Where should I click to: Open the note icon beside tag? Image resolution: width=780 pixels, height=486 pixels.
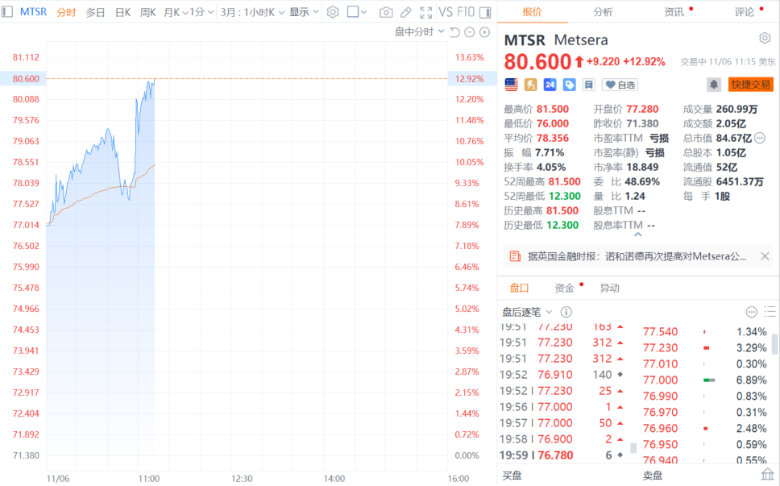pos(588,85)
